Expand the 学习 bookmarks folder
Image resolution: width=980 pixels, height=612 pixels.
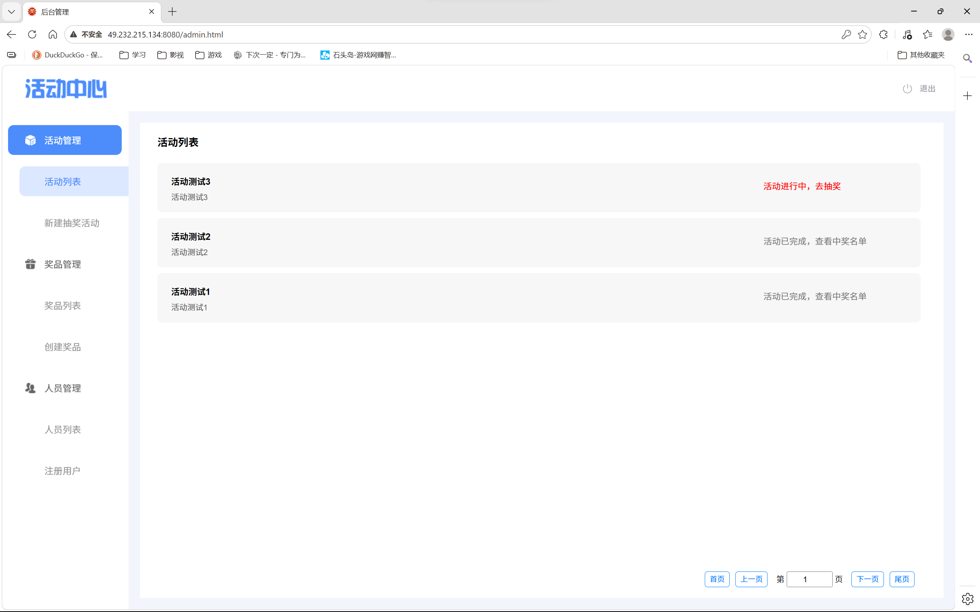(132, 55)
